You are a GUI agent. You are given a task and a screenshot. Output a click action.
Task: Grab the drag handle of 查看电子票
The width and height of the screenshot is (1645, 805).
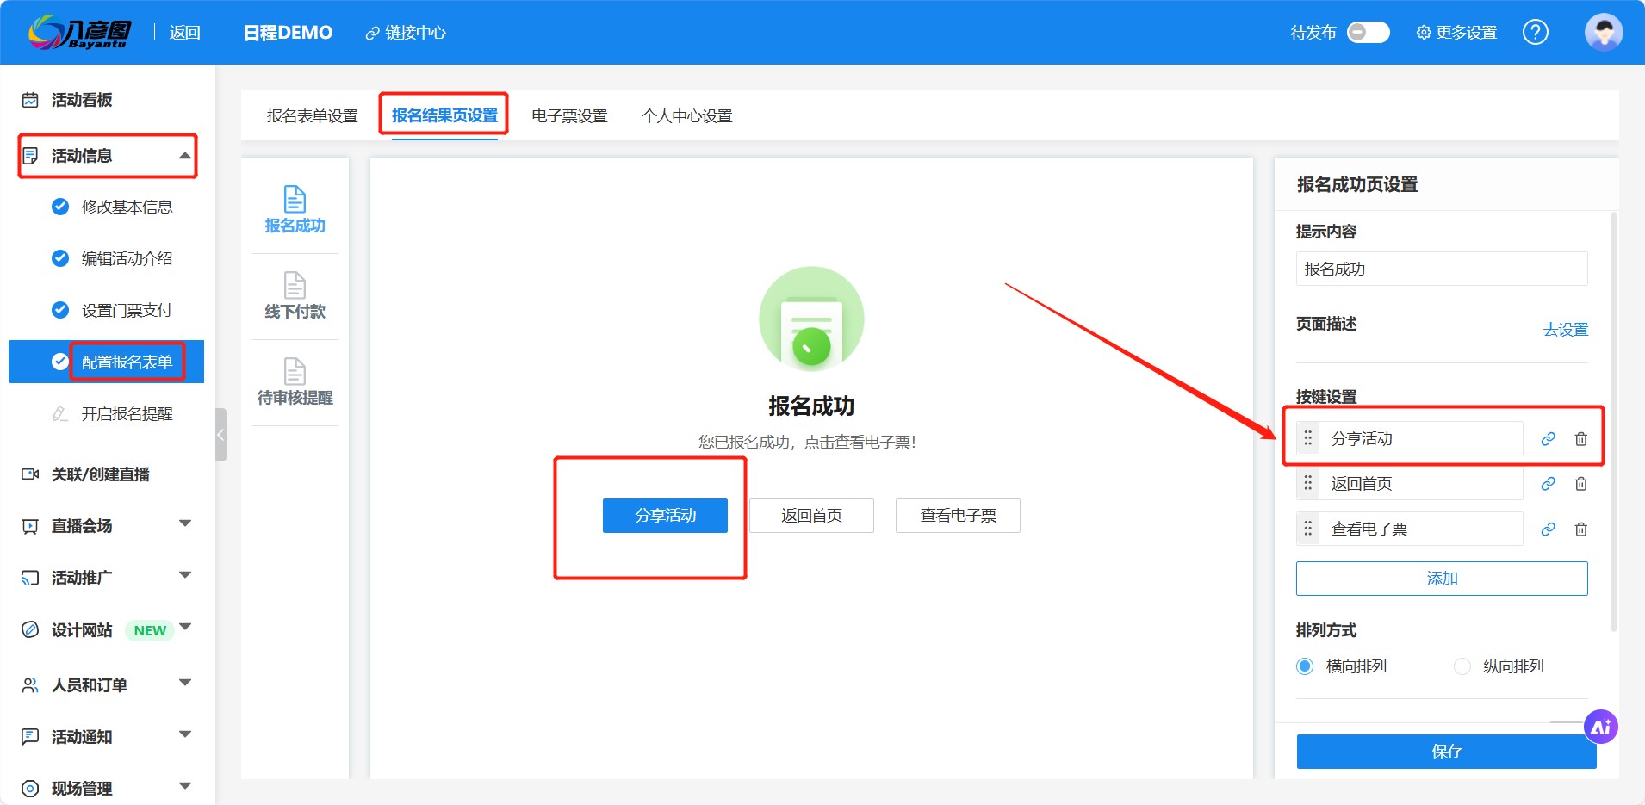(x=1307, y=529)
